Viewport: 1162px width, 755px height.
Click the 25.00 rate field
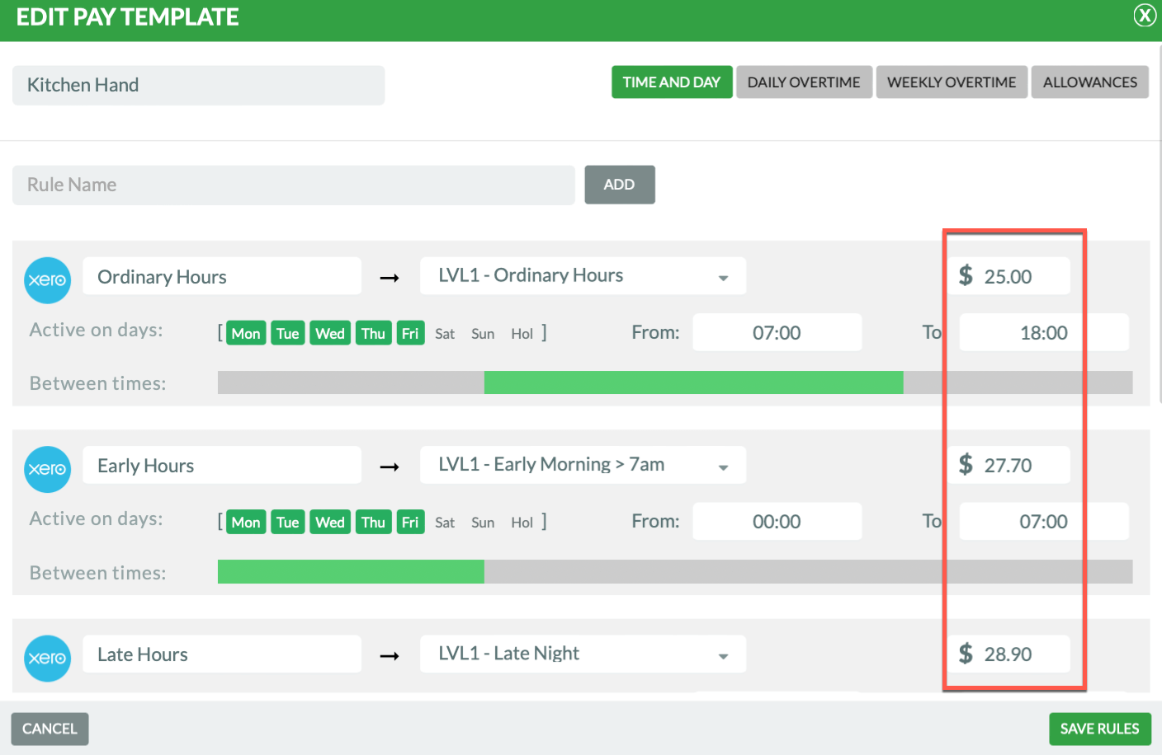tap(1008, 276)
